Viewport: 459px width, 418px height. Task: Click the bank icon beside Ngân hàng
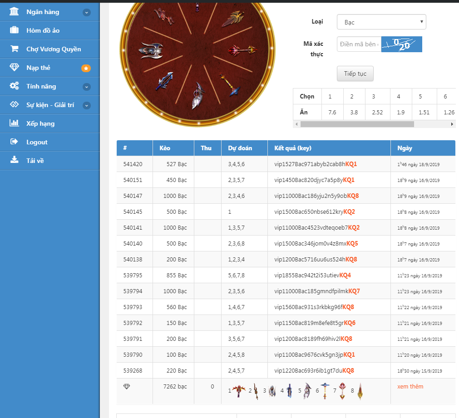click(x=14, y=12)
